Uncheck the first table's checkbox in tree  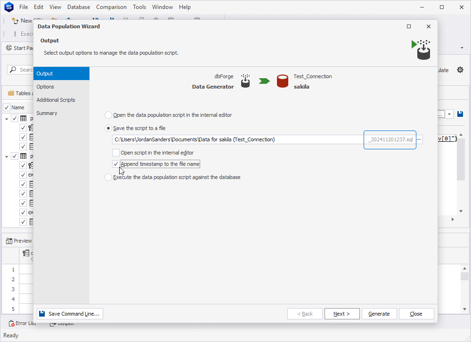[x=15, y=118]
